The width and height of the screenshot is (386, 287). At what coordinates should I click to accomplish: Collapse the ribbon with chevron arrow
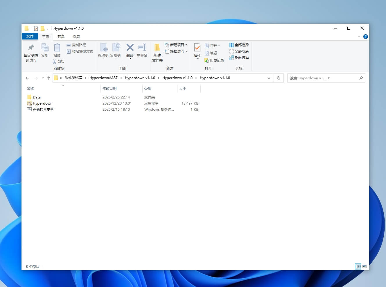coord(359,37)
